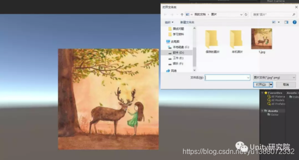This screenshot has width=299, height=160.
Task: Select All Prefabs saved search
Action: click(x=276, y=104)
